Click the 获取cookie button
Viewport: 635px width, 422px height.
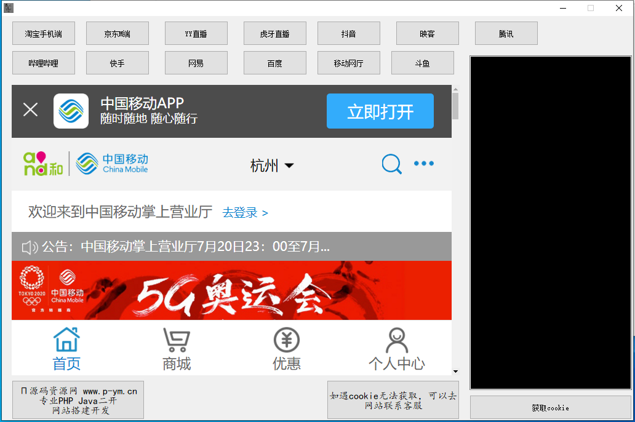[550, 407]
